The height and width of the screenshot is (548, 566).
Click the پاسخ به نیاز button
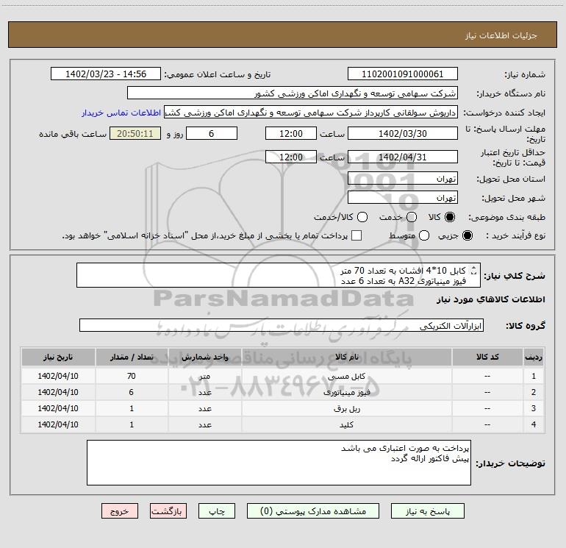point(428,511)
